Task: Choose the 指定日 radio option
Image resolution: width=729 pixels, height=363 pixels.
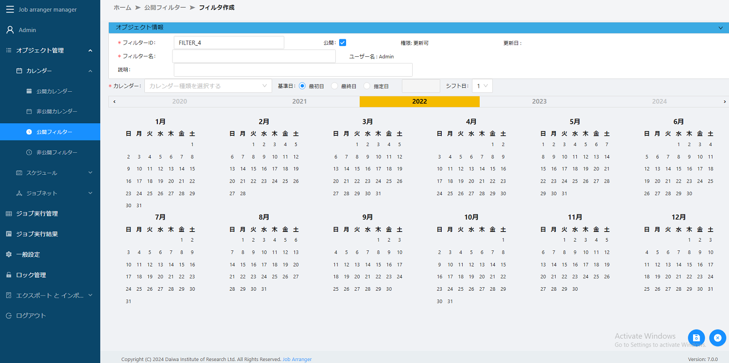Action: pyautogui.click(x=367, y=85)
